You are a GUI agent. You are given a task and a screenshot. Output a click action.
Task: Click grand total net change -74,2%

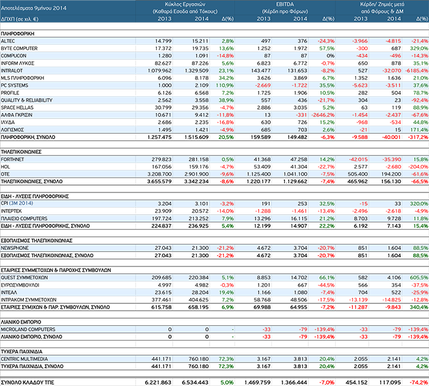[419, 382]
